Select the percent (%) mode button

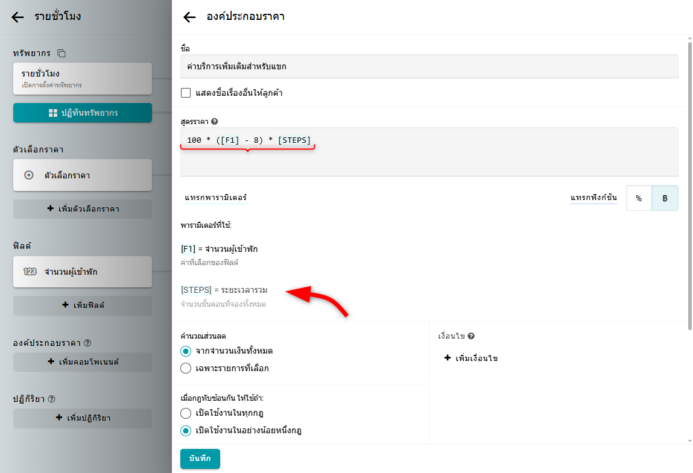[639, 198]
